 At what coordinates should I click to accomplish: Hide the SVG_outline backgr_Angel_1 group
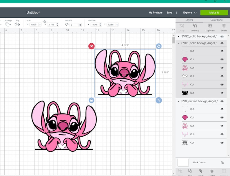(x=222, y=101)
